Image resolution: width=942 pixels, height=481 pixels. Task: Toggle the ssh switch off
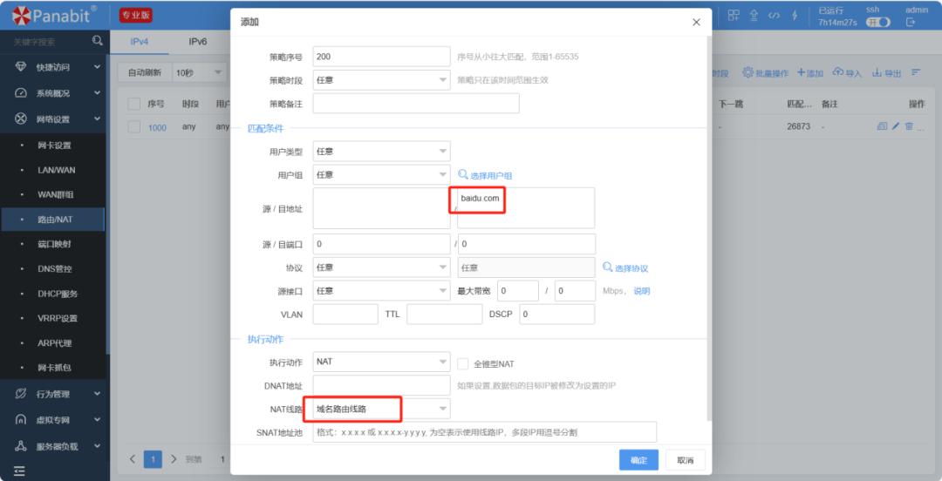click(877, 22)
